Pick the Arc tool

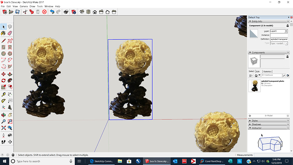point(3,60)
